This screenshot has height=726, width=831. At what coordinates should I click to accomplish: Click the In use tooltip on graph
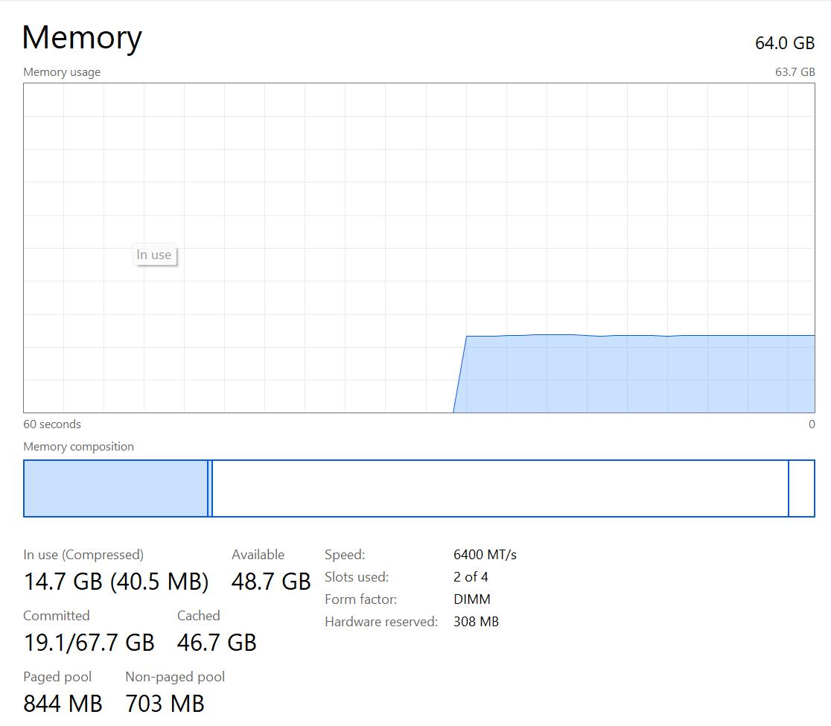click(154, 255)
